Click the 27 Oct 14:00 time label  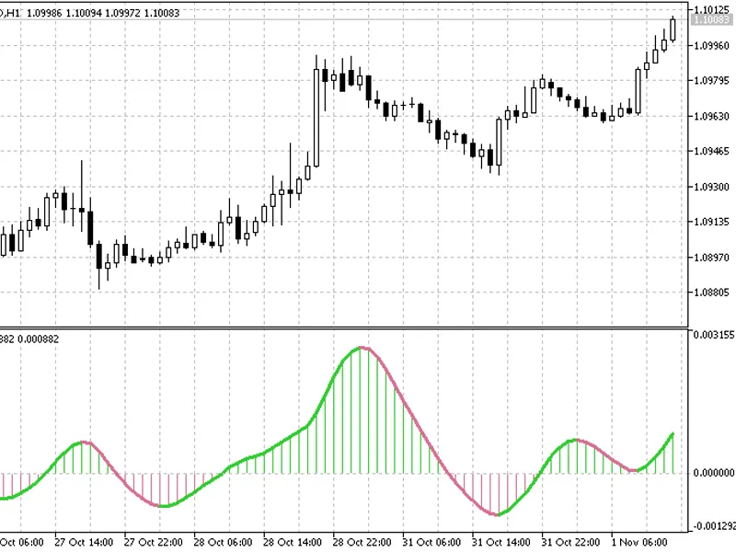[x=84, y=542]
